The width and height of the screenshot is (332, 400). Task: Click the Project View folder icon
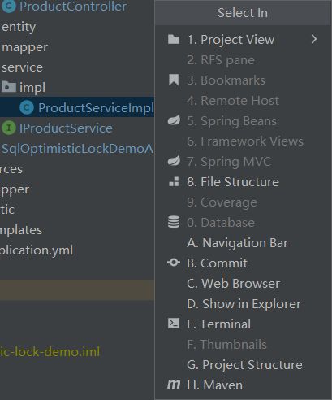[174, 40]
